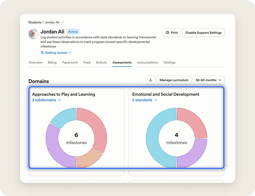The image size is (255, 196).
Task: Click the Print button label
Action: (174, 33)
